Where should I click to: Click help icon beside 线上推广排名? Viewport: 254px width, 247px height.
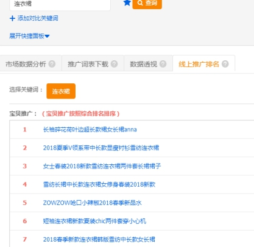pyautogui.click(x=225, y=64)
